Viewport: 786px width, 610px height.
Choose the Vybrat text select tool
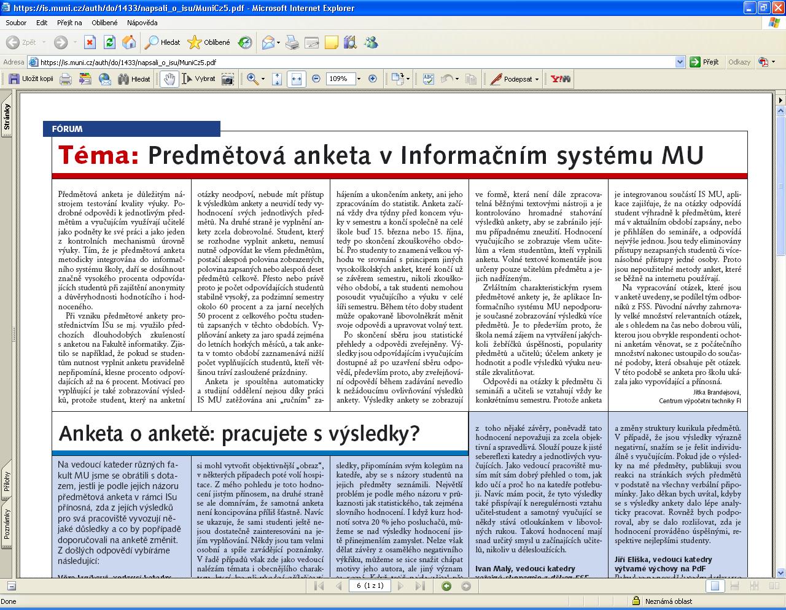coord(199,79)
